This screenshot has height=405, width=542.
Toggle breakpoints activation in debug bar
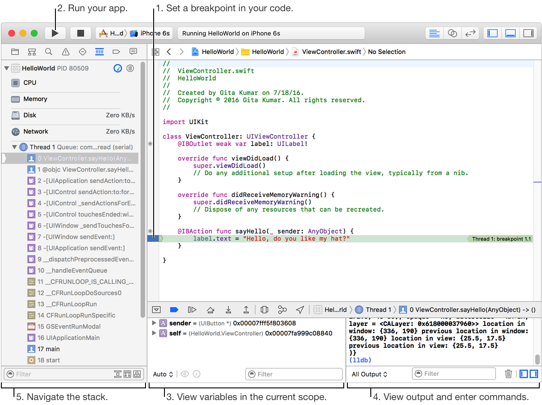pyautogui.click(x=174, y=309)
